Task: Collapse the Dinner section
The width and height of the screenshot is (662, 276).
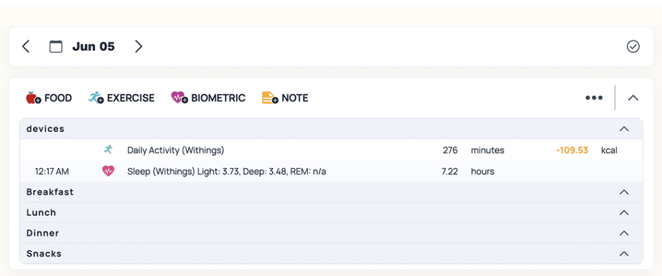Action: click(624, 233)
